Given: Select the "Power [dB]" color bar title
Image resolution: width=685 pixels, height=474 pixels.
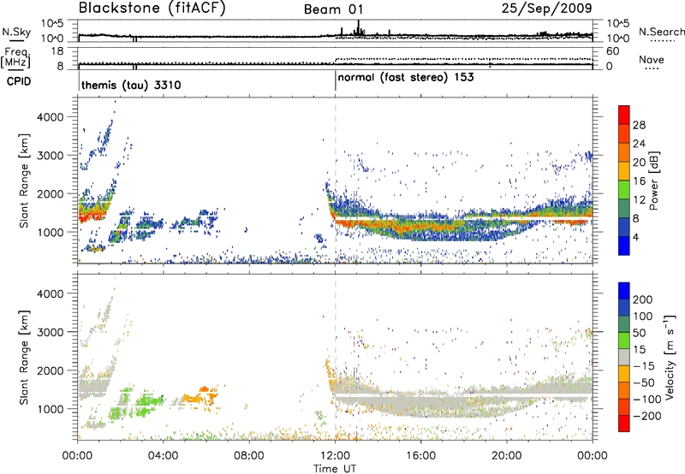Looking at the screenshot, I should click(x=653, y=181).
